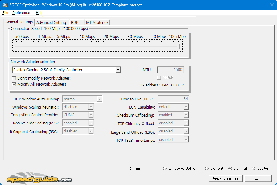The height and width of the screenshot is (185, 277).
Task: Click the 5 Mbps slider label
Action: point(63,37)
